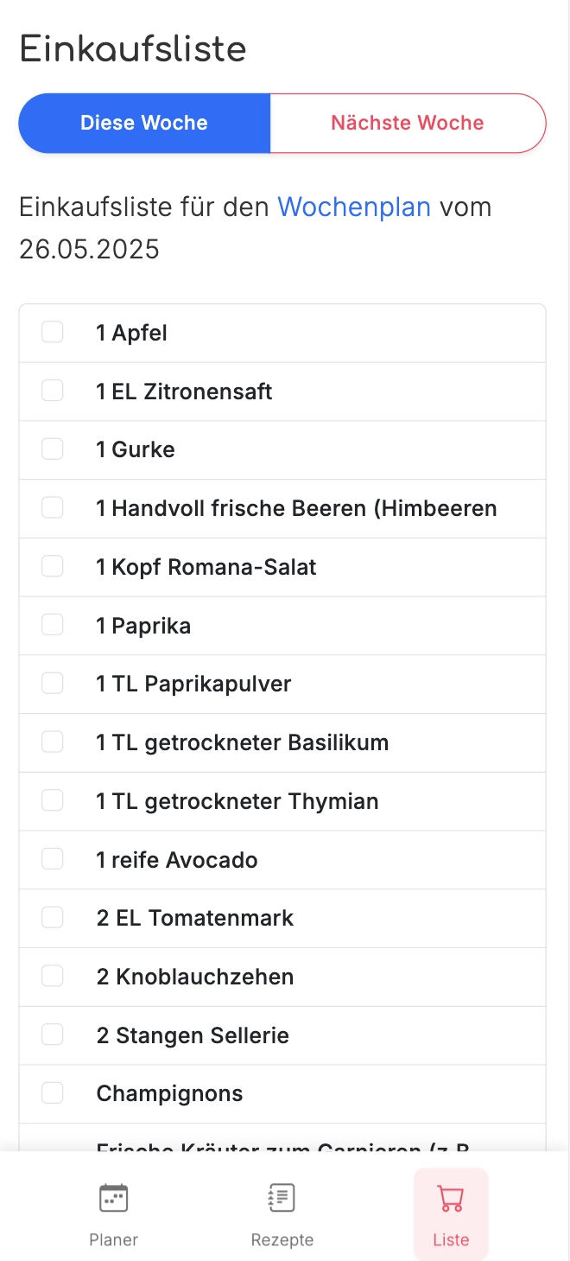Mark 1 Gurke as bought
This screenshot has height=1261, width=570.
pos(53,449)
